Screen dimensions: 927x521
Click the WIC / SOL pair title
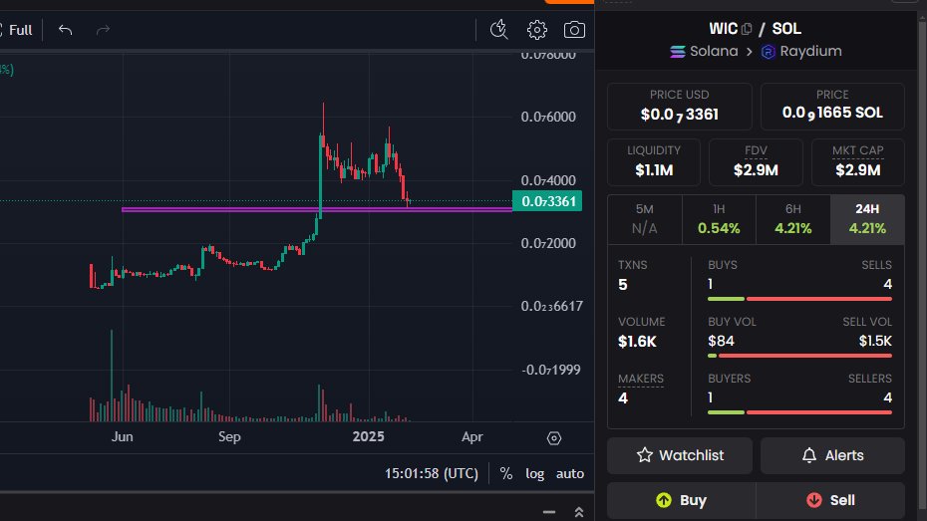[x=755, y=28]
